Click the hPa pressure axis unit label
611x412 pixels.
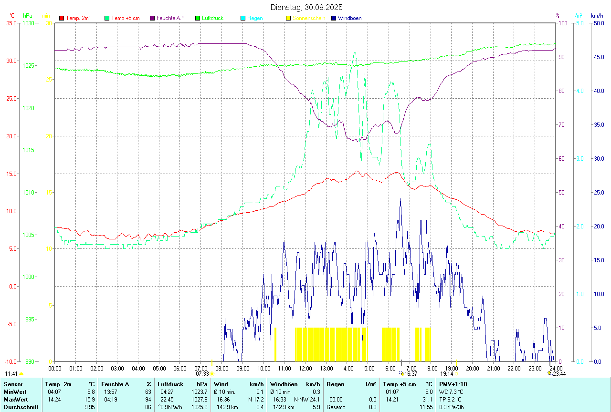point(28,16)
